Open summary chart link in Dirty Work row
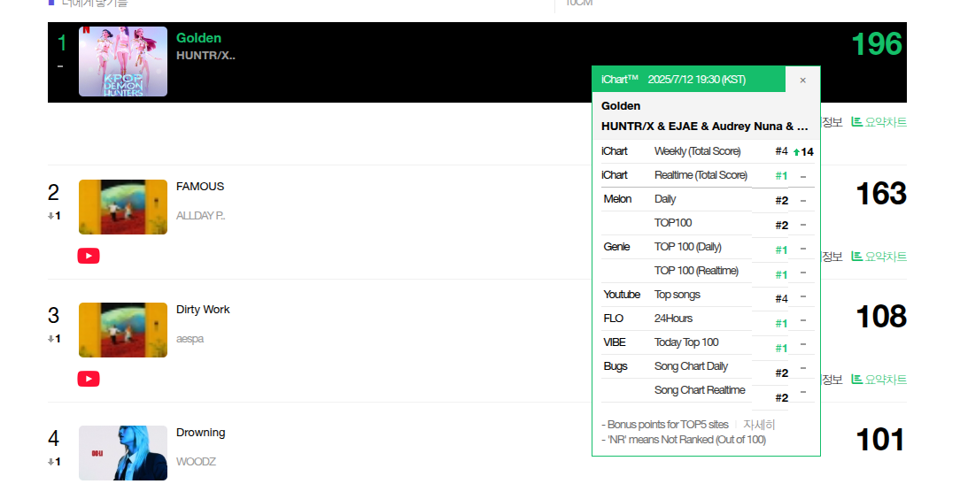This screenshot has width=960, height=484. click(x=879, y=380)
